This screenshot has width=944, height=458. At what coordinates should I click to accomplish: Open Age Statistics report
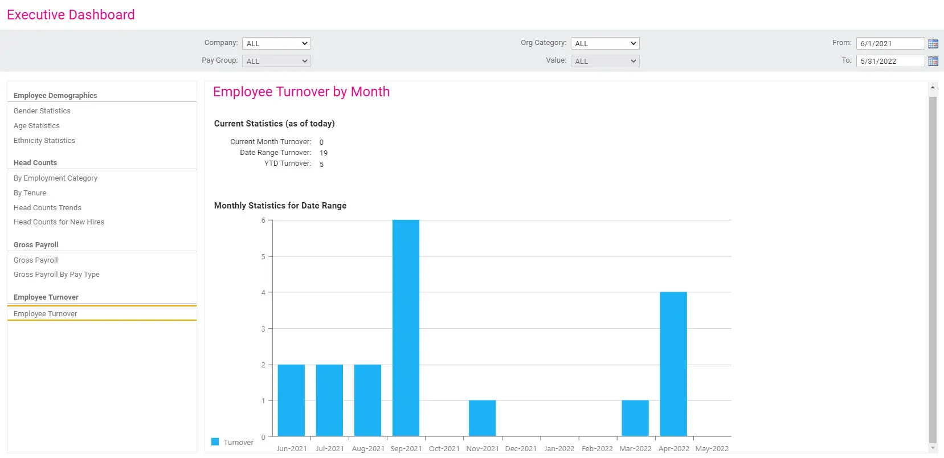[x=36, y=126]
